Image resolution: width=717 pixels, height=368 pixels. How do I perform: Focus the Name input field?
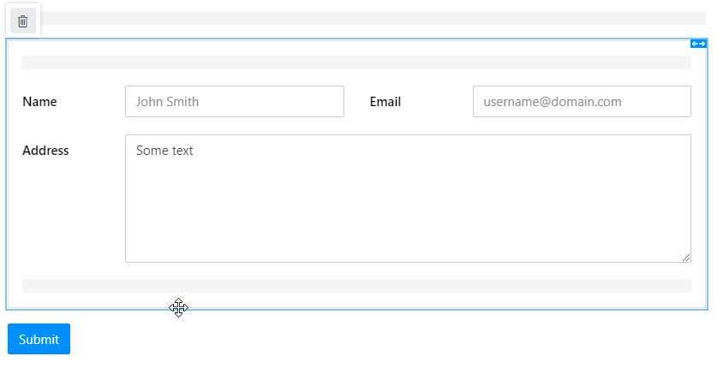tap(235, 101)
